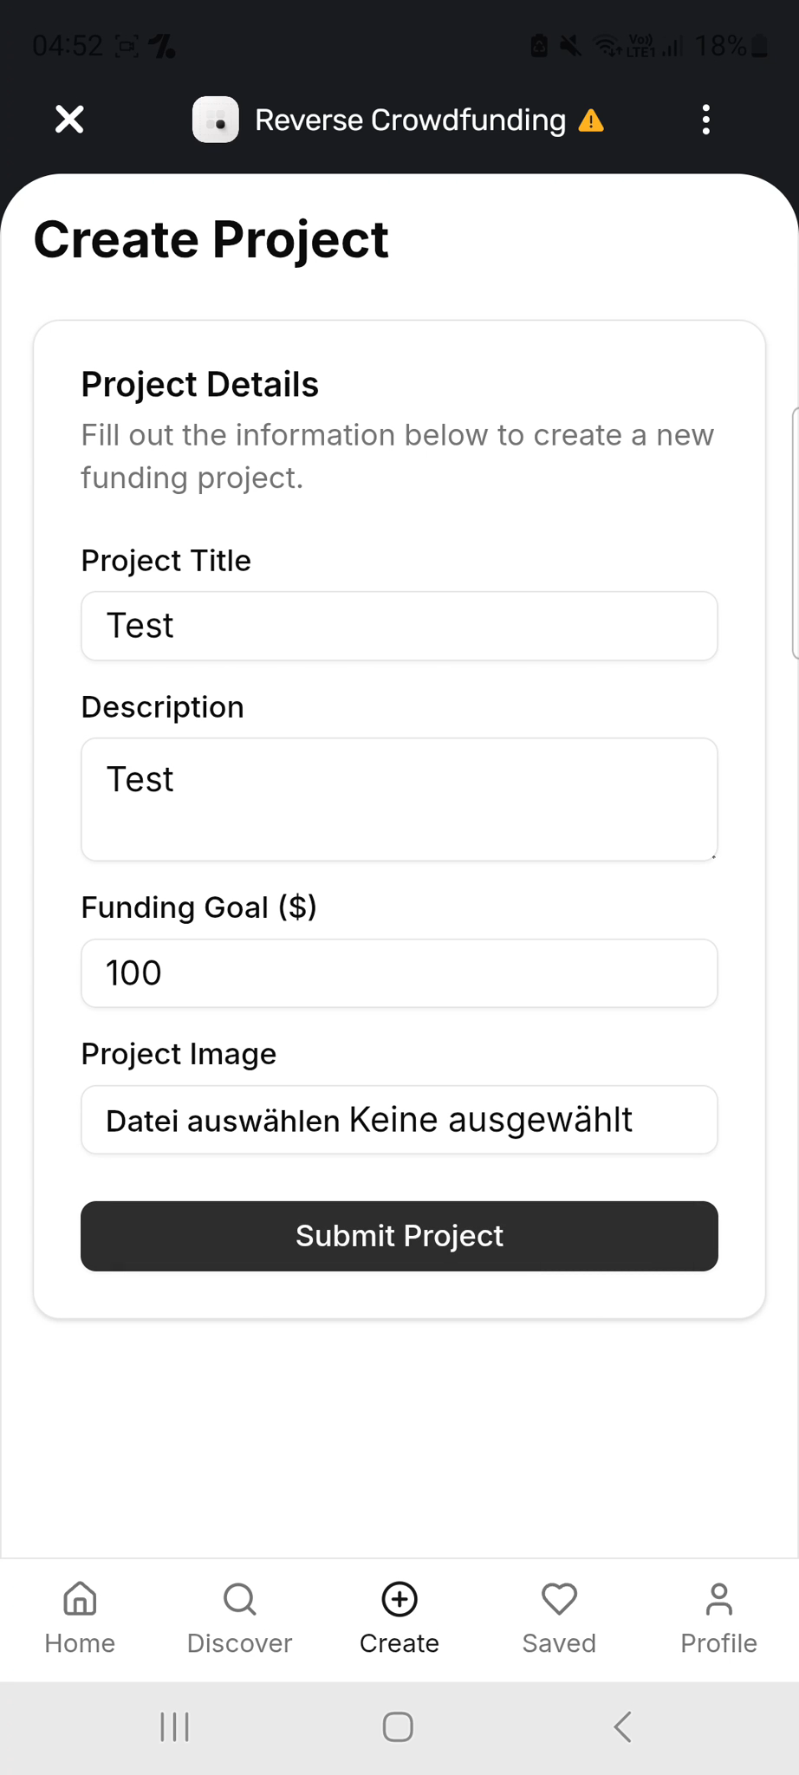
Task: Tap the Android back arrow
Action: coord(622,1726)
